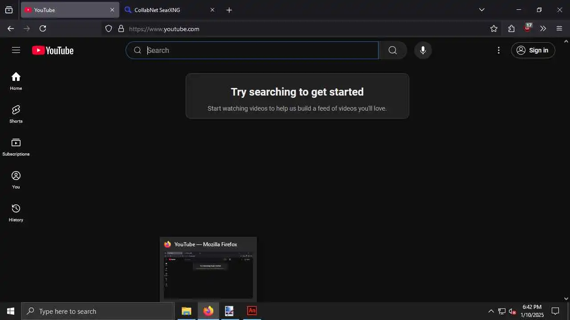Screen dimensions: 570x320
Task: Show more tools overflow chevrons
Action: click(x=543, y=28)
